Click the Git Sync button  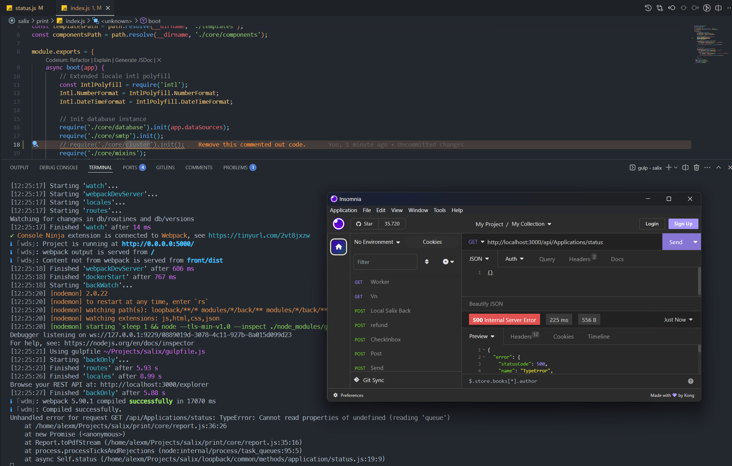pyautogui.click(x=369, y=380)
